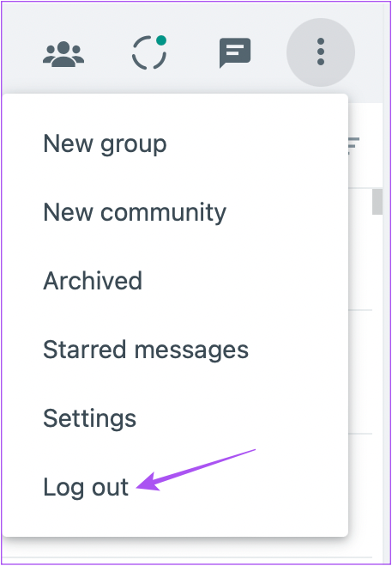392x566 pixels.
Task: Click the speech bubble with two lines
Action: pos(235,52)
